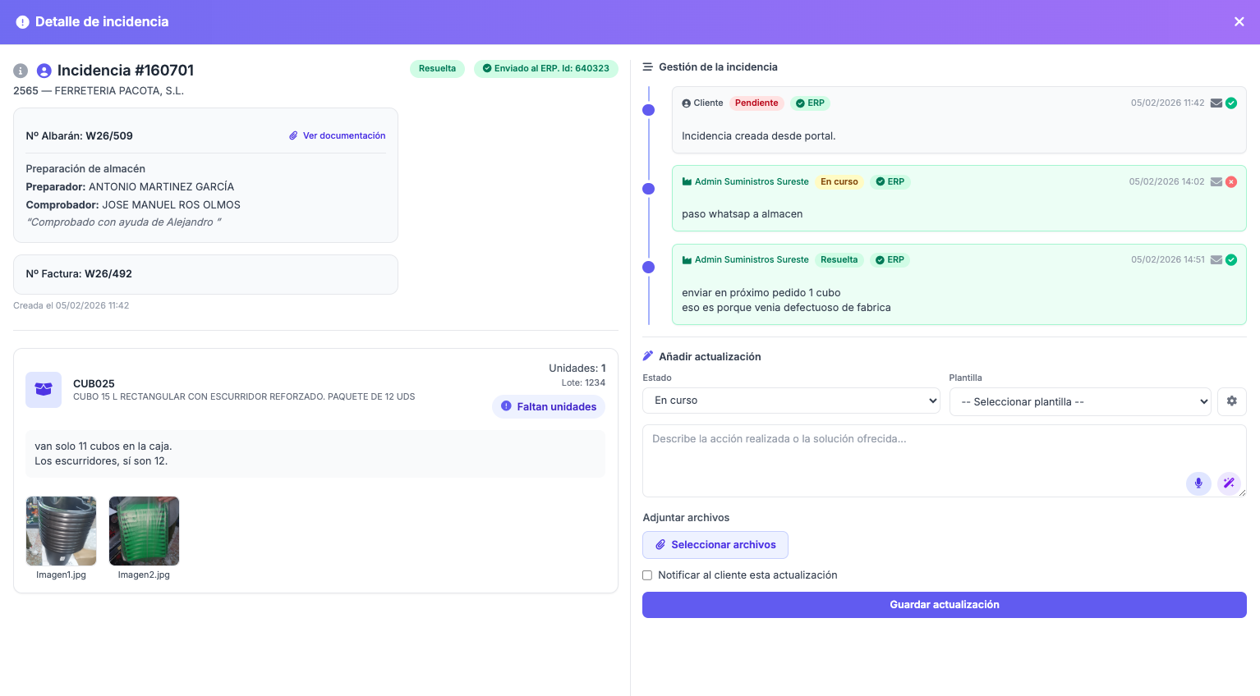The width and height of the screenshot is (1260, 696).
Task: Click the info icon beside Incidencia #160701
Action: pyautogui.click(x=21, y=71)
